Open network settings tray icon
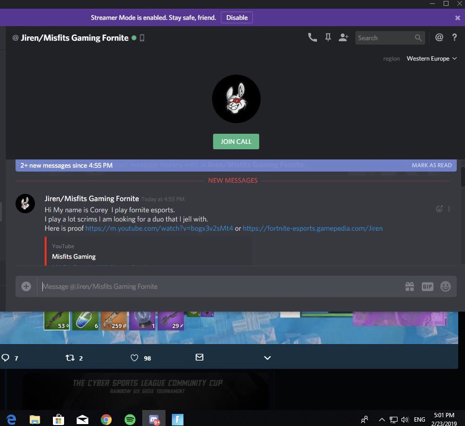Viewport: 465px width, 426px height. pyautogui.click(x=393, y=420)
